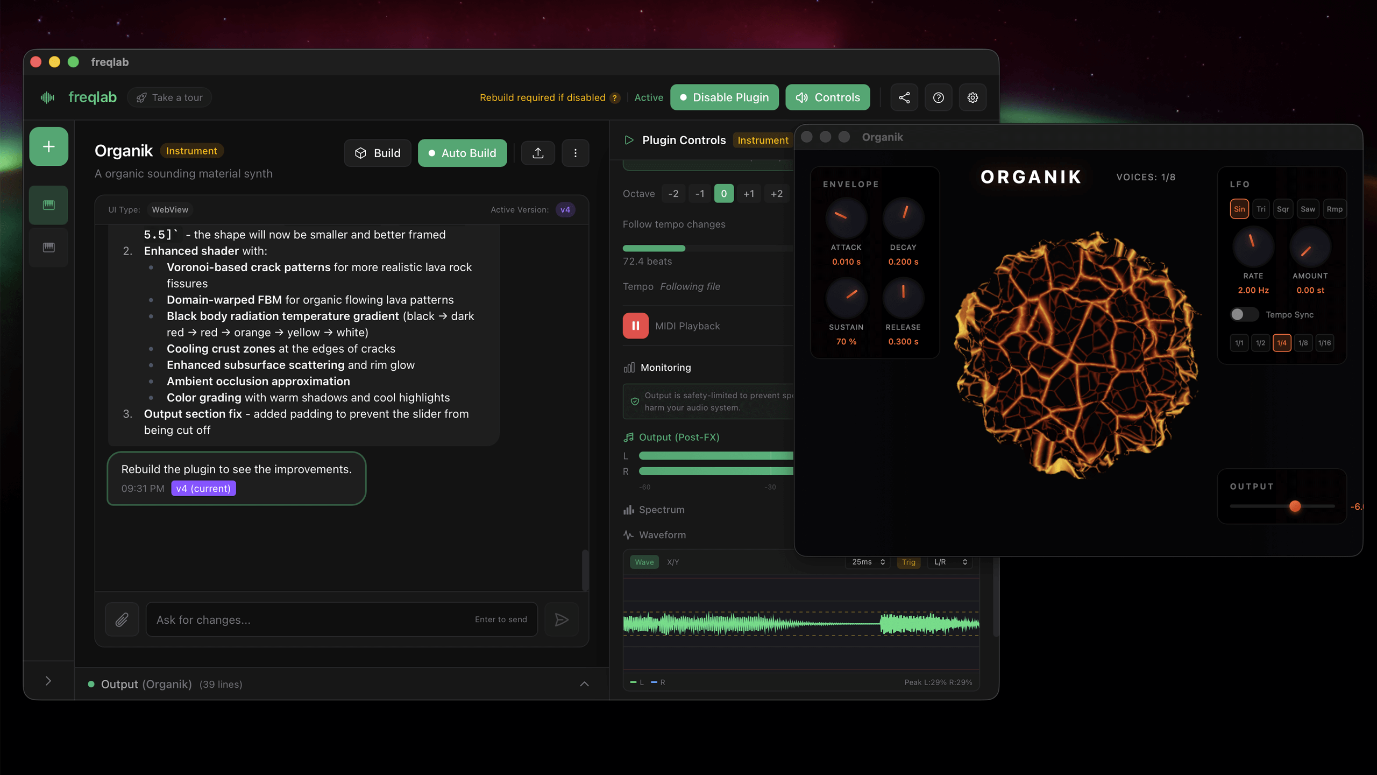The height and width of the screenshot is (775, 1377).
Task: Switch to the X/Y waveform view
Action: (x=672, y=562)
